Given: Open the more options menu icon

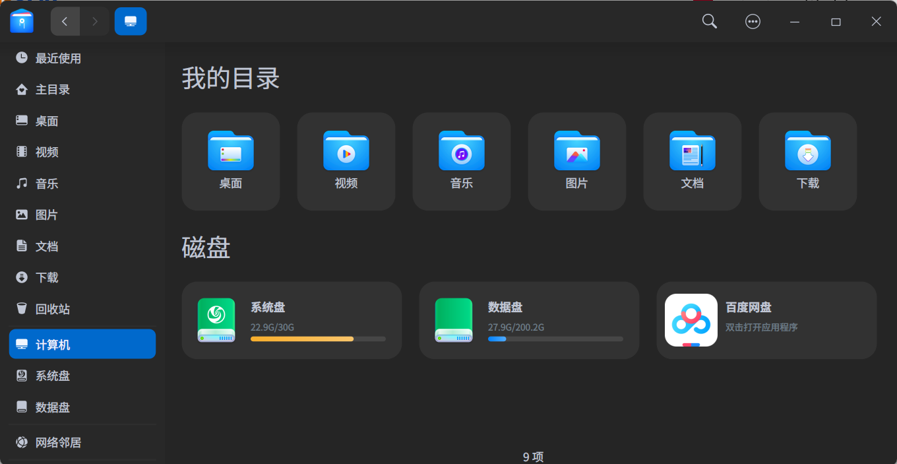Looking at the screenshot, I should pos(753,20).
